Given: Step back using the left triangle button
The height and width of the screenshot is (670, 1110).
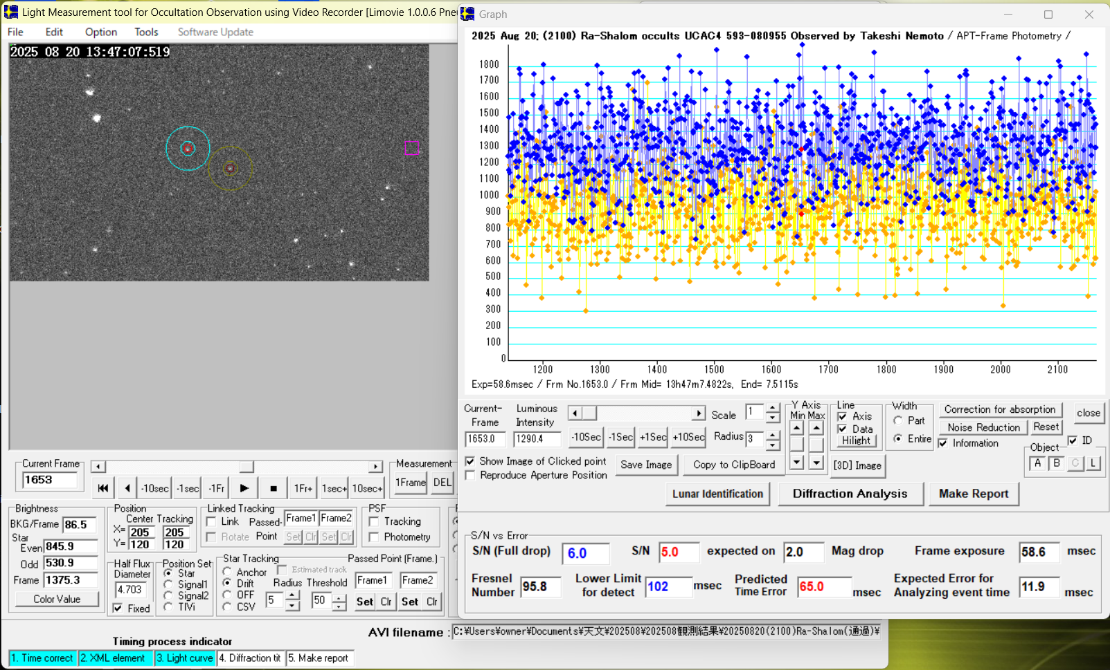Looking at the screenshot, I should [127, 488].
